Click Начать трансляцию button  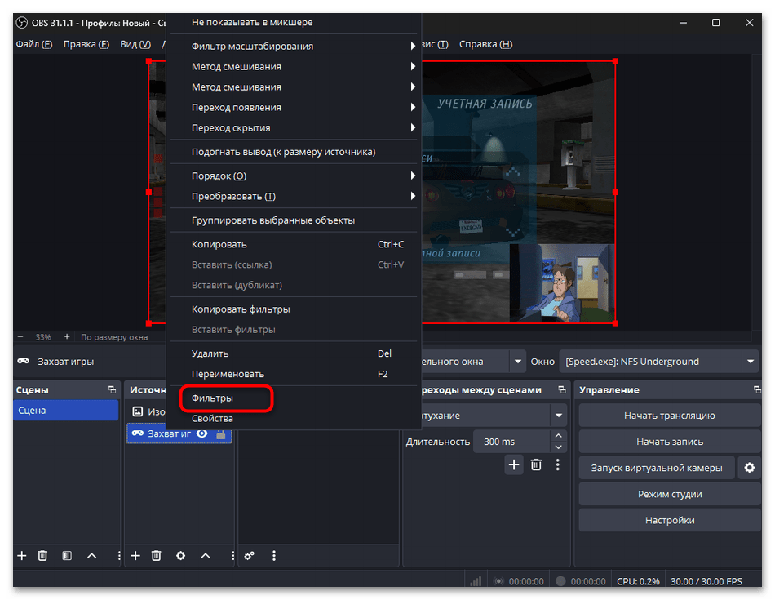point(670,416)
